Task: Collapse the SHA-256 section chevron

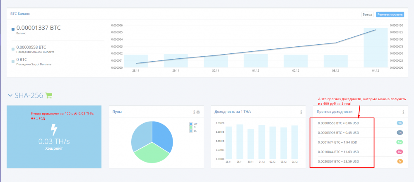Action: pos(10,96)
